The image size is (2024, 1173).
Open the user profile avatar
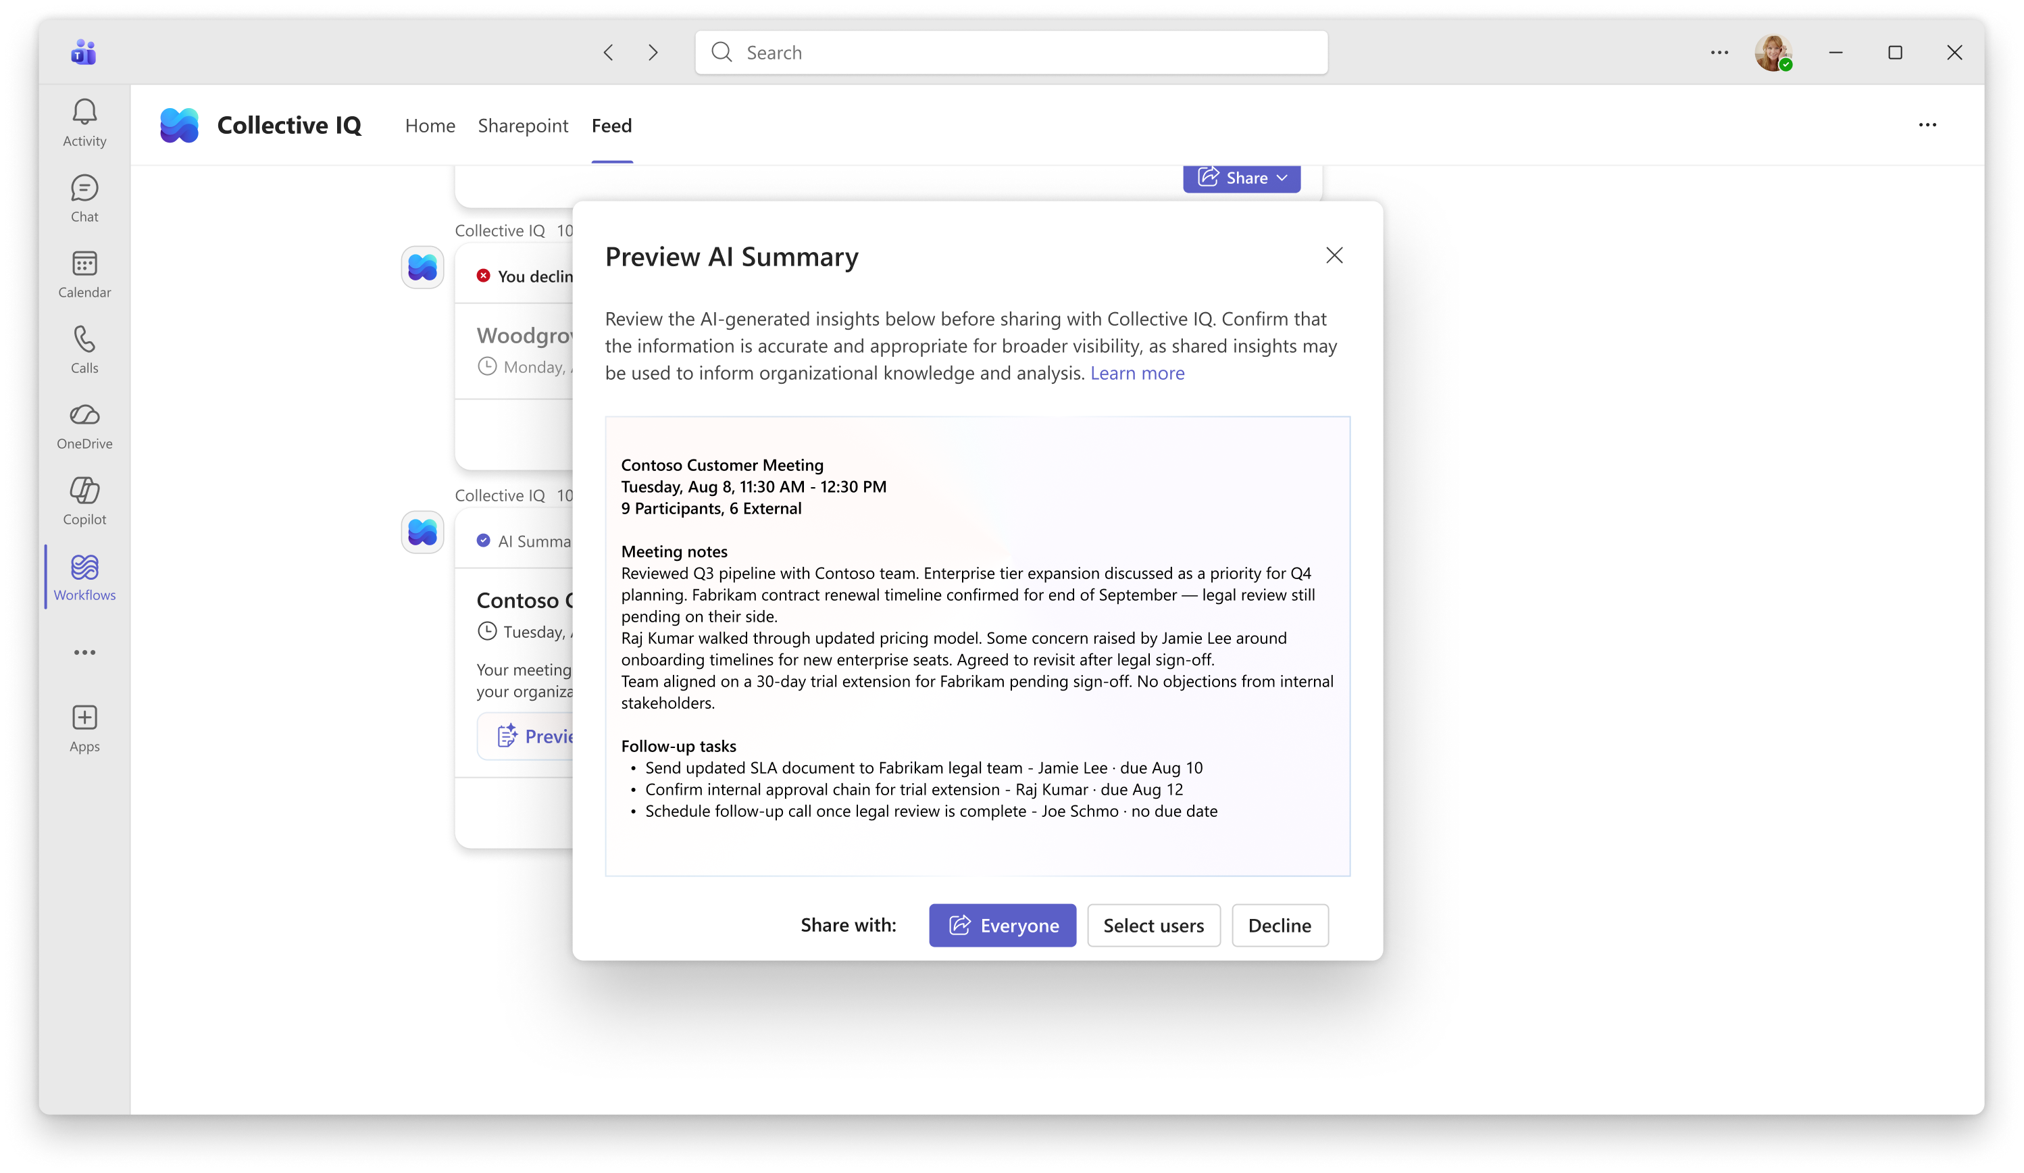pos(1773,53)
